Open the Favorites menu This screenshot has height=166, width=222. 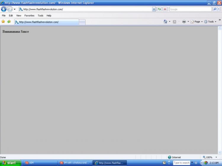(x=29, y=15)
